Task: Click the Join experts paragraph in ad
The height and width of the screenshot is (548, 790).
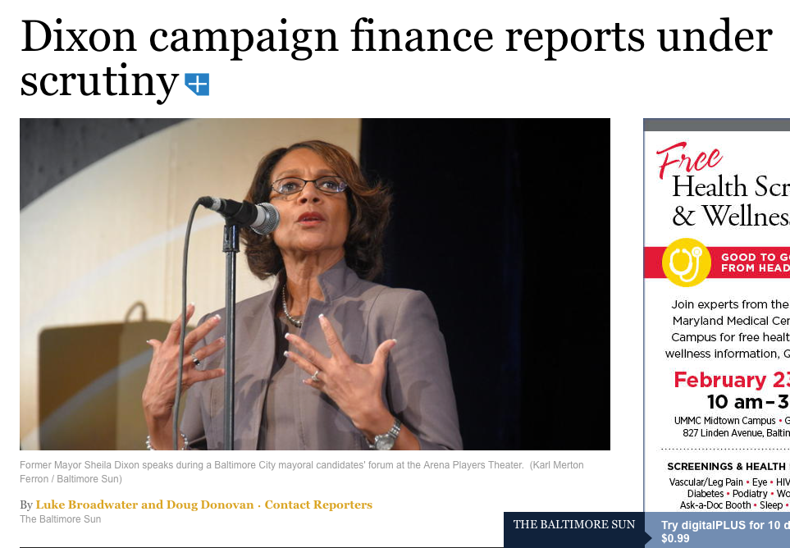Action: coord(727,329)
